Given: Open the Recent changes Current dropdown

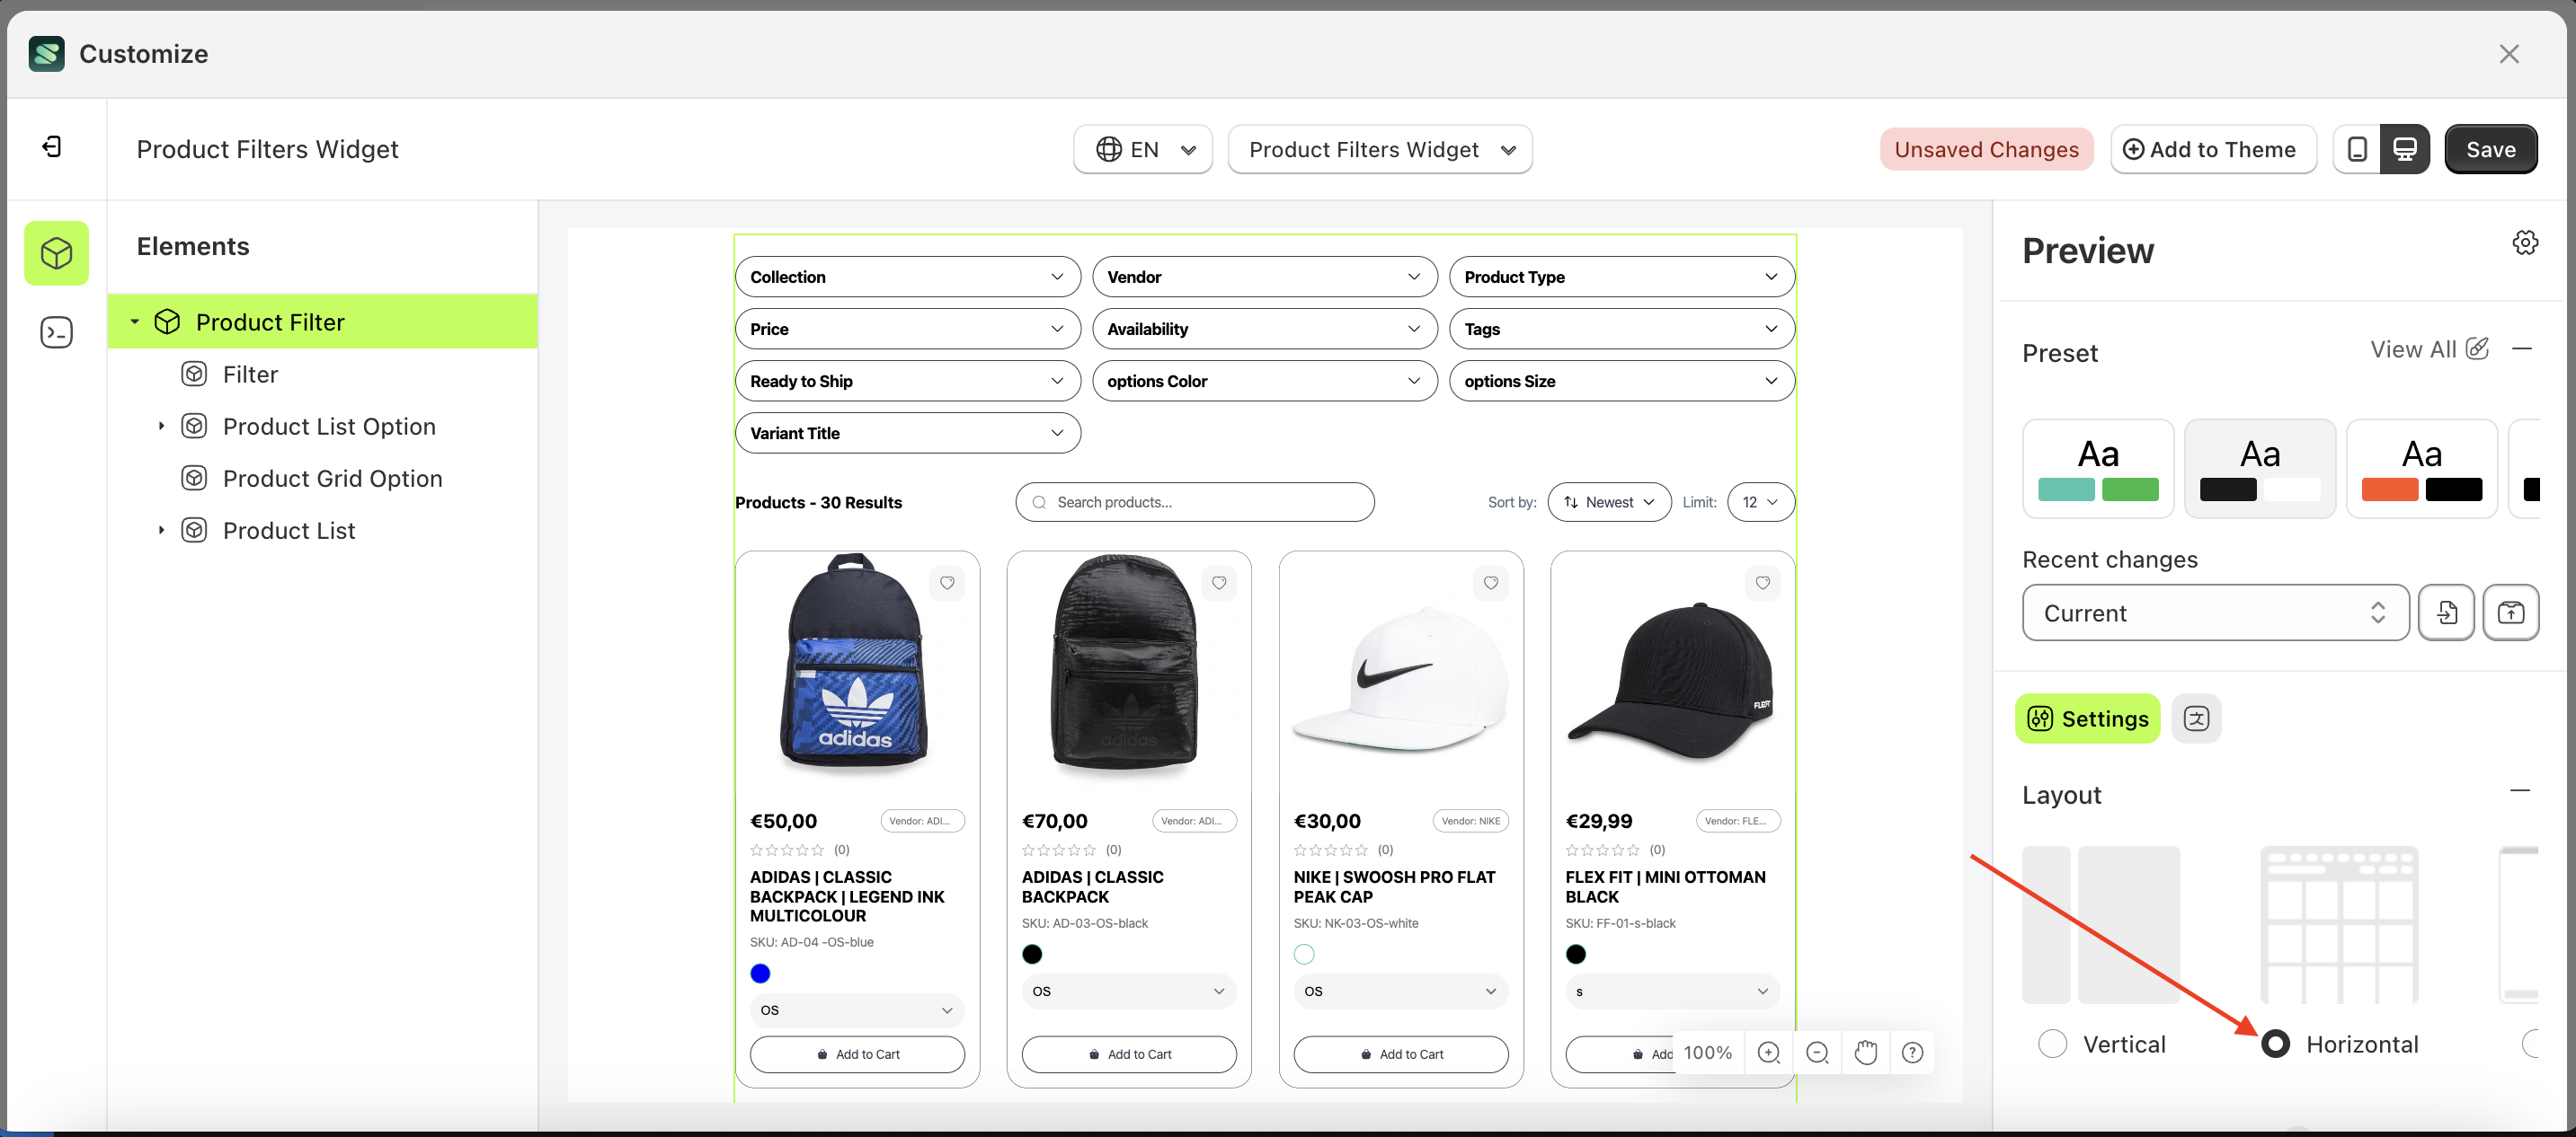Looking at the screenshot, I should [2214, 613].
